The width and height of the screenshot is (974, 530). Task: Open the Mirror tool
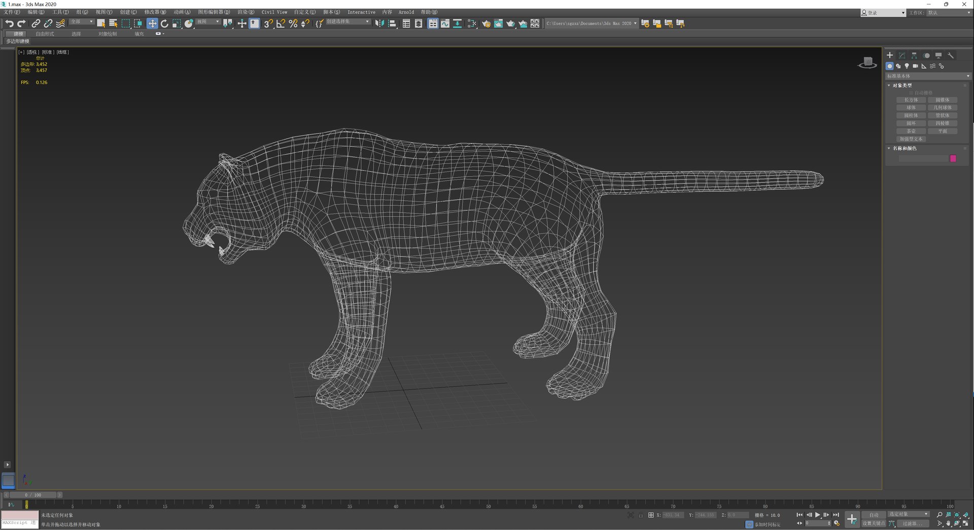point(379,23)
